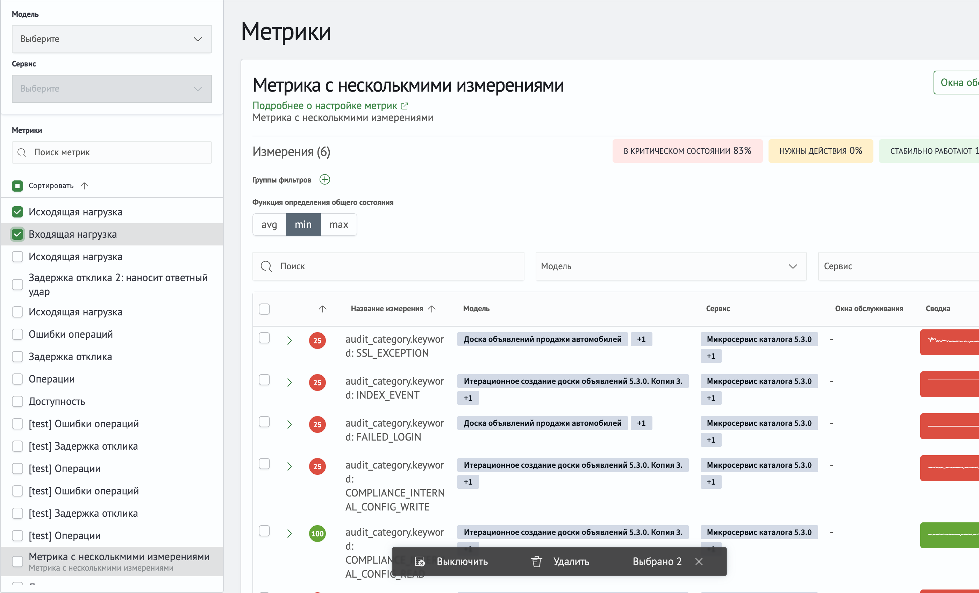Click the red sparkline for SSL_EXCEPTION
The height and width of the screenshot is (593, 979).
pyautogui.click(x=950, y=342)
